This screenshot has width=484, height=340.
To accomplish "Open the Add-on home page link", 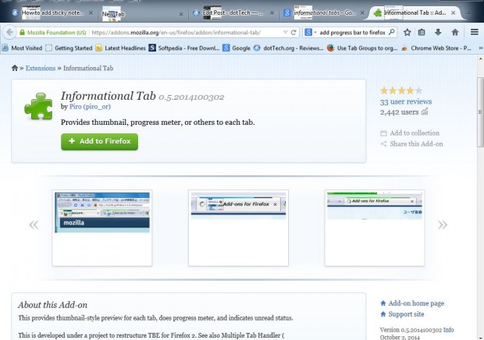I will tap(416, 303).
